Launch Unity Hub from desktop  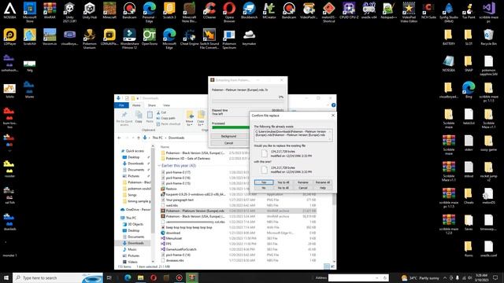point(89,10)
